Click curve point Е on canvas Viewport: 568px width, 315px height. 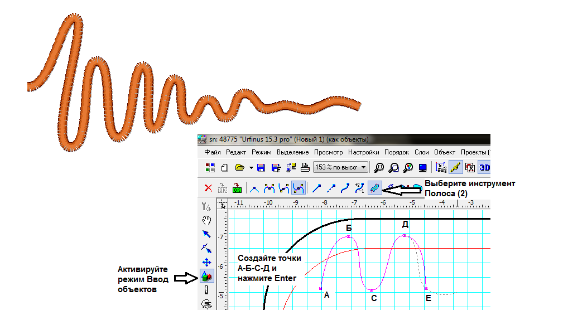click(426, 289)
